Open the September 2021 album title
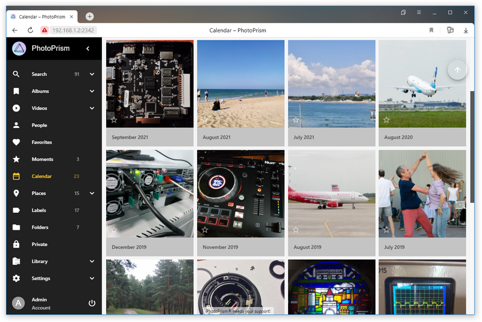The image size is (482, 322). tap(130, 137)
